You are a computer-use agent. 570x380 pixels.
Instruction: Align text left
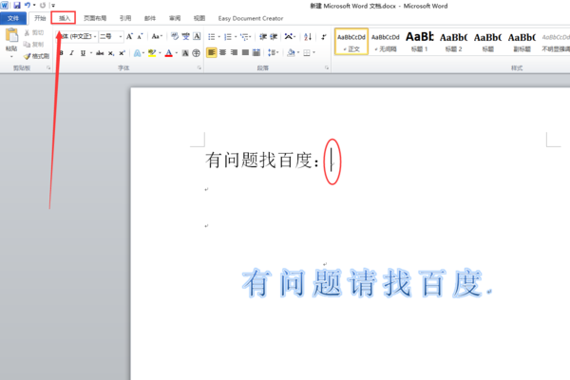coord(211,53)
